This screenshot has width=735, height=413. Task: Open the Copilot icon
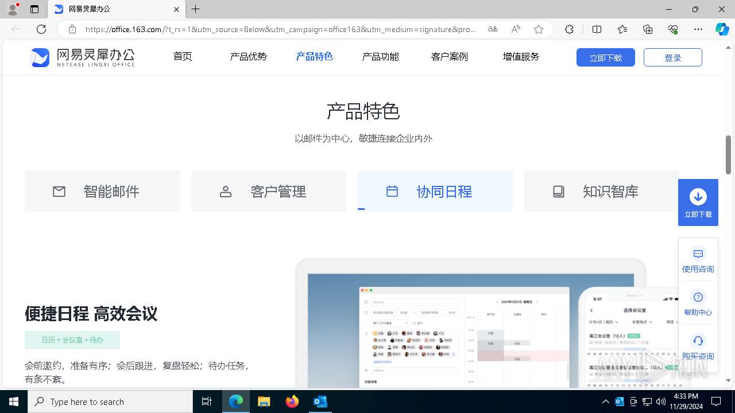click(722, 29)
